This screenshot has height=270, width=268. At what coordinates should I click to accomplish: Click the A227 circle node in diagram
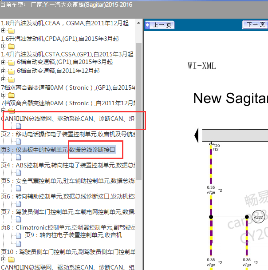point(258,217)
